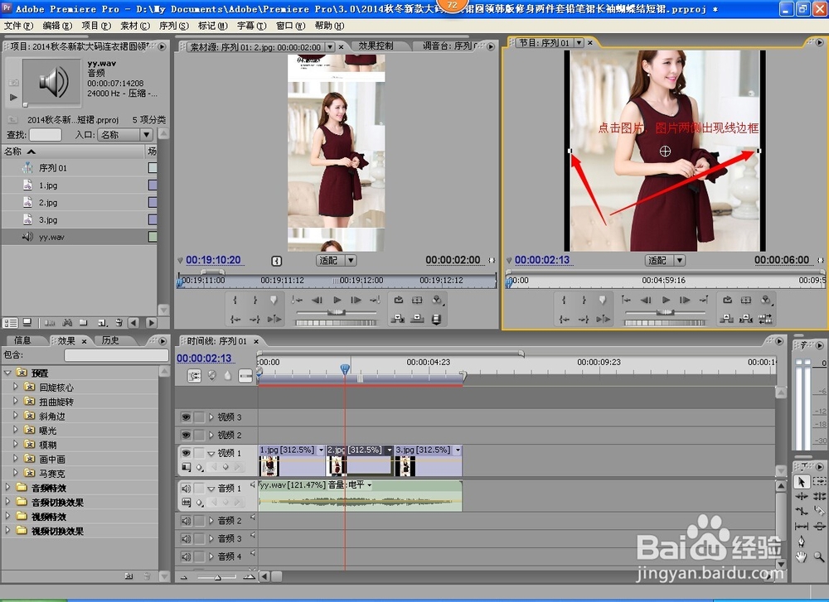Click timeline timecode 00:00:02:13
The width and height of the screenshot is (829, 602).
tap(204, 358)
